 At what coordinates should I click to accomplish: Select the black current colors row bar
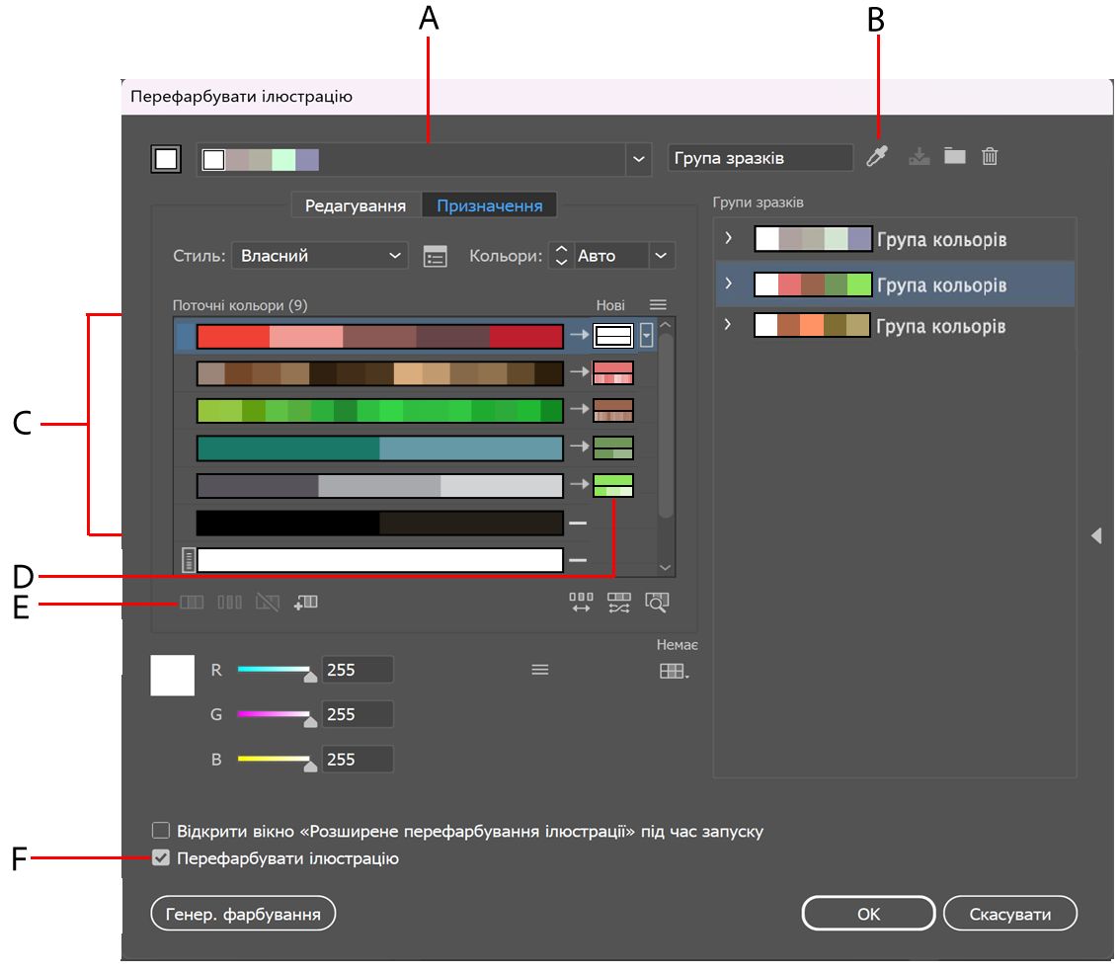point(380,523)
